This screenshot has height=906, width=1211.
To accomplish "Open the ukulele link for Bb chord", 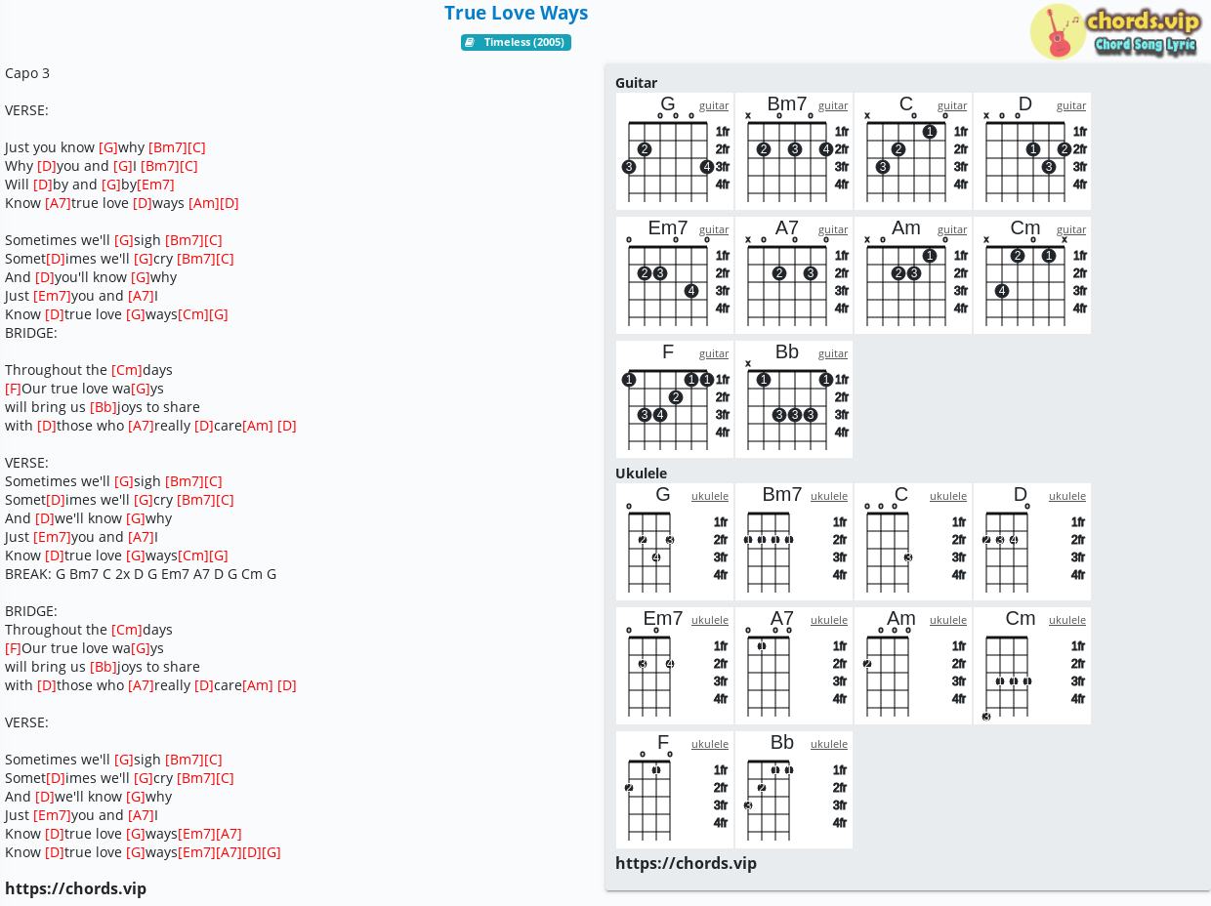I will pyautogui.click(x=829, y=744).
